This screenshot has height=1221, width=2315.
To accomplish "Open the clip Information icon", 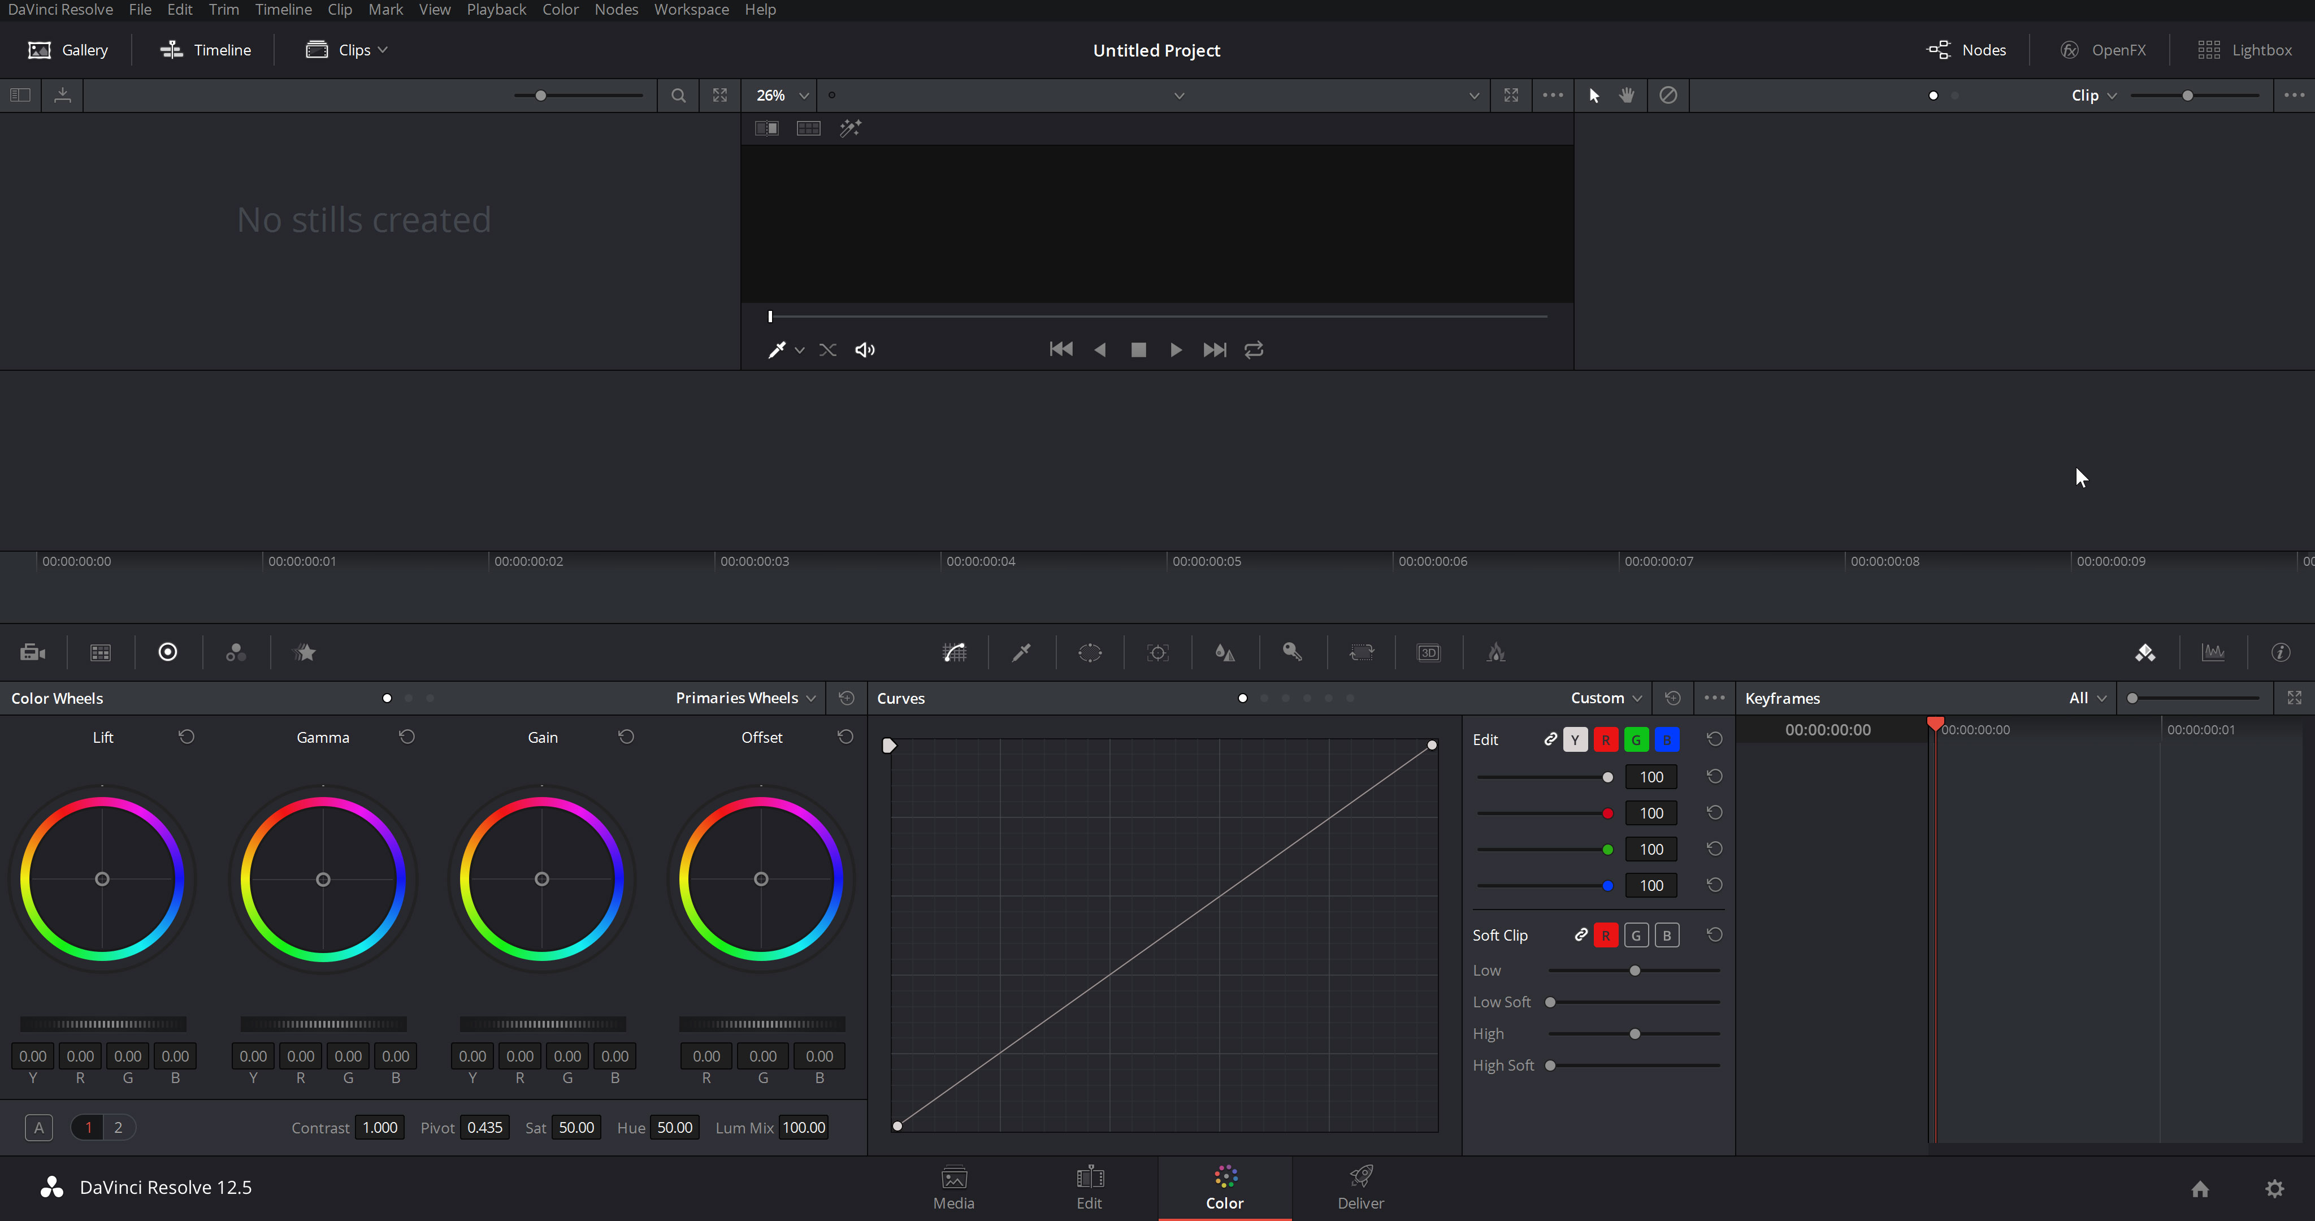I will point(2281,653).
